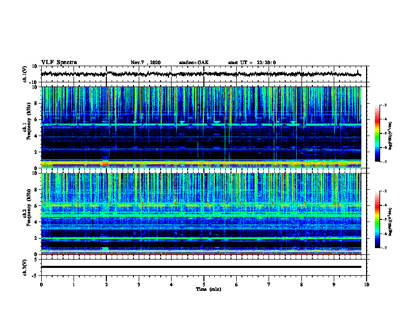The width and height of the screenshot is (413, 319).
Task: Click the flat black ch.3 voltage trace
Action: [201, 267]
